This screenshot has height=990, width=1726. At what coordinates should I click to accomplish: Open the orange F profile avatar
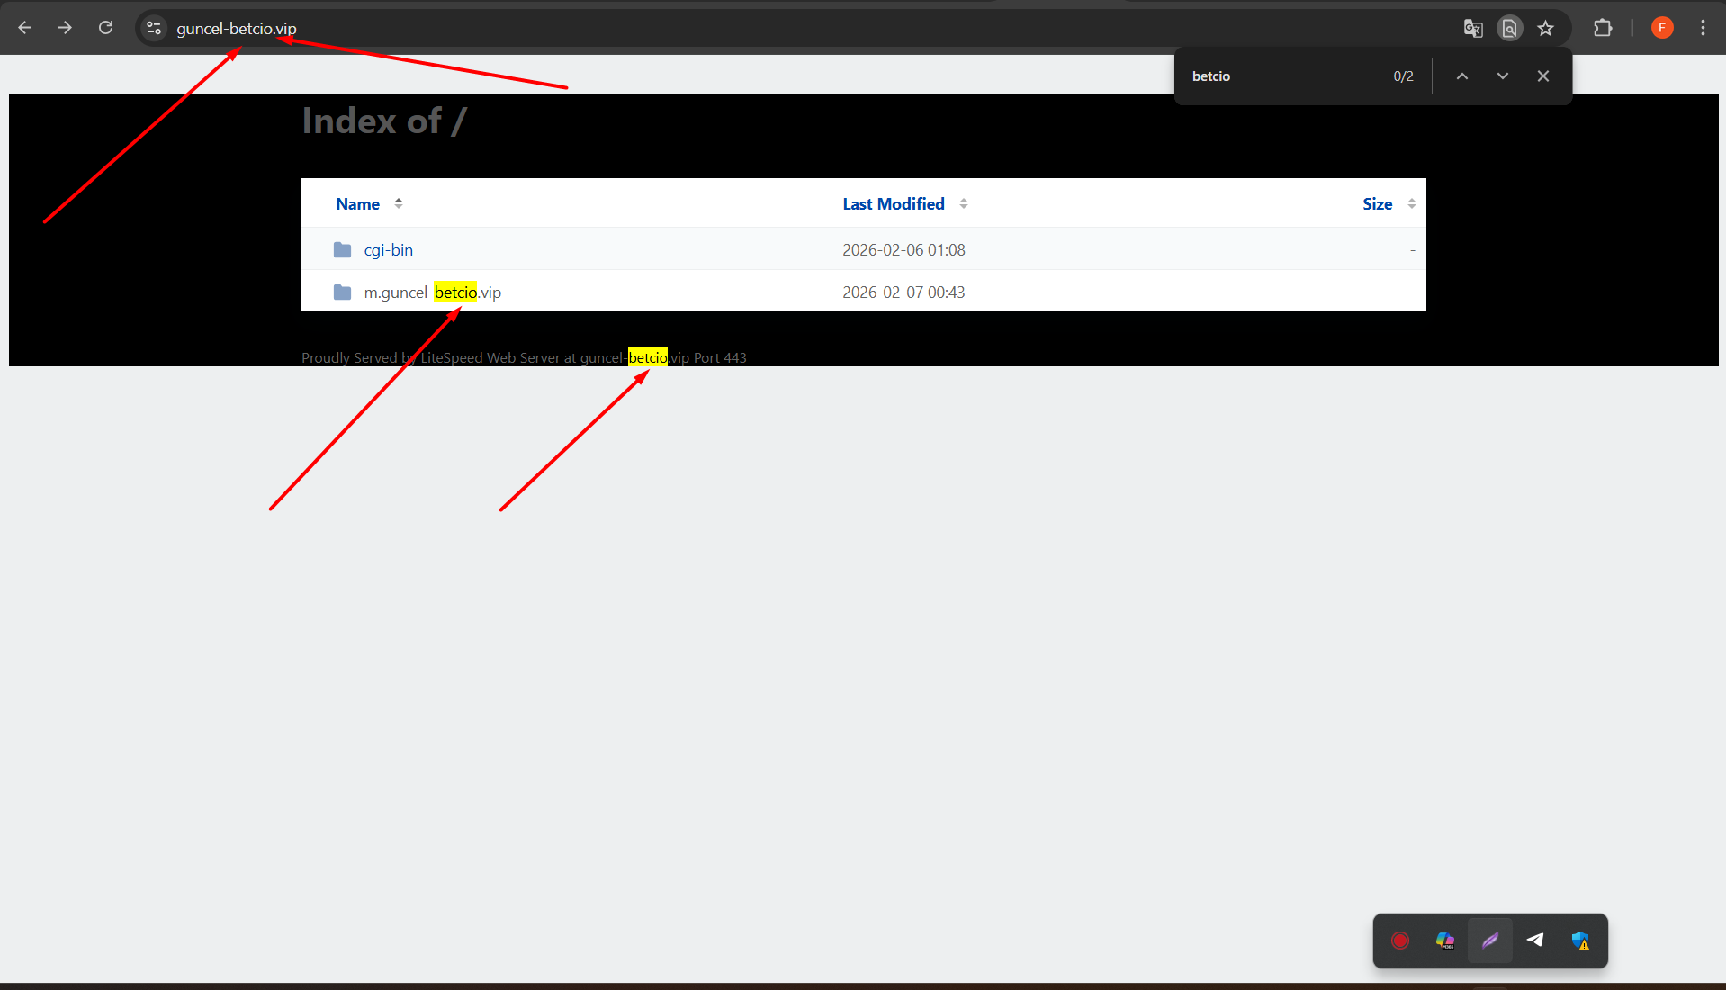pos(1662,28)
